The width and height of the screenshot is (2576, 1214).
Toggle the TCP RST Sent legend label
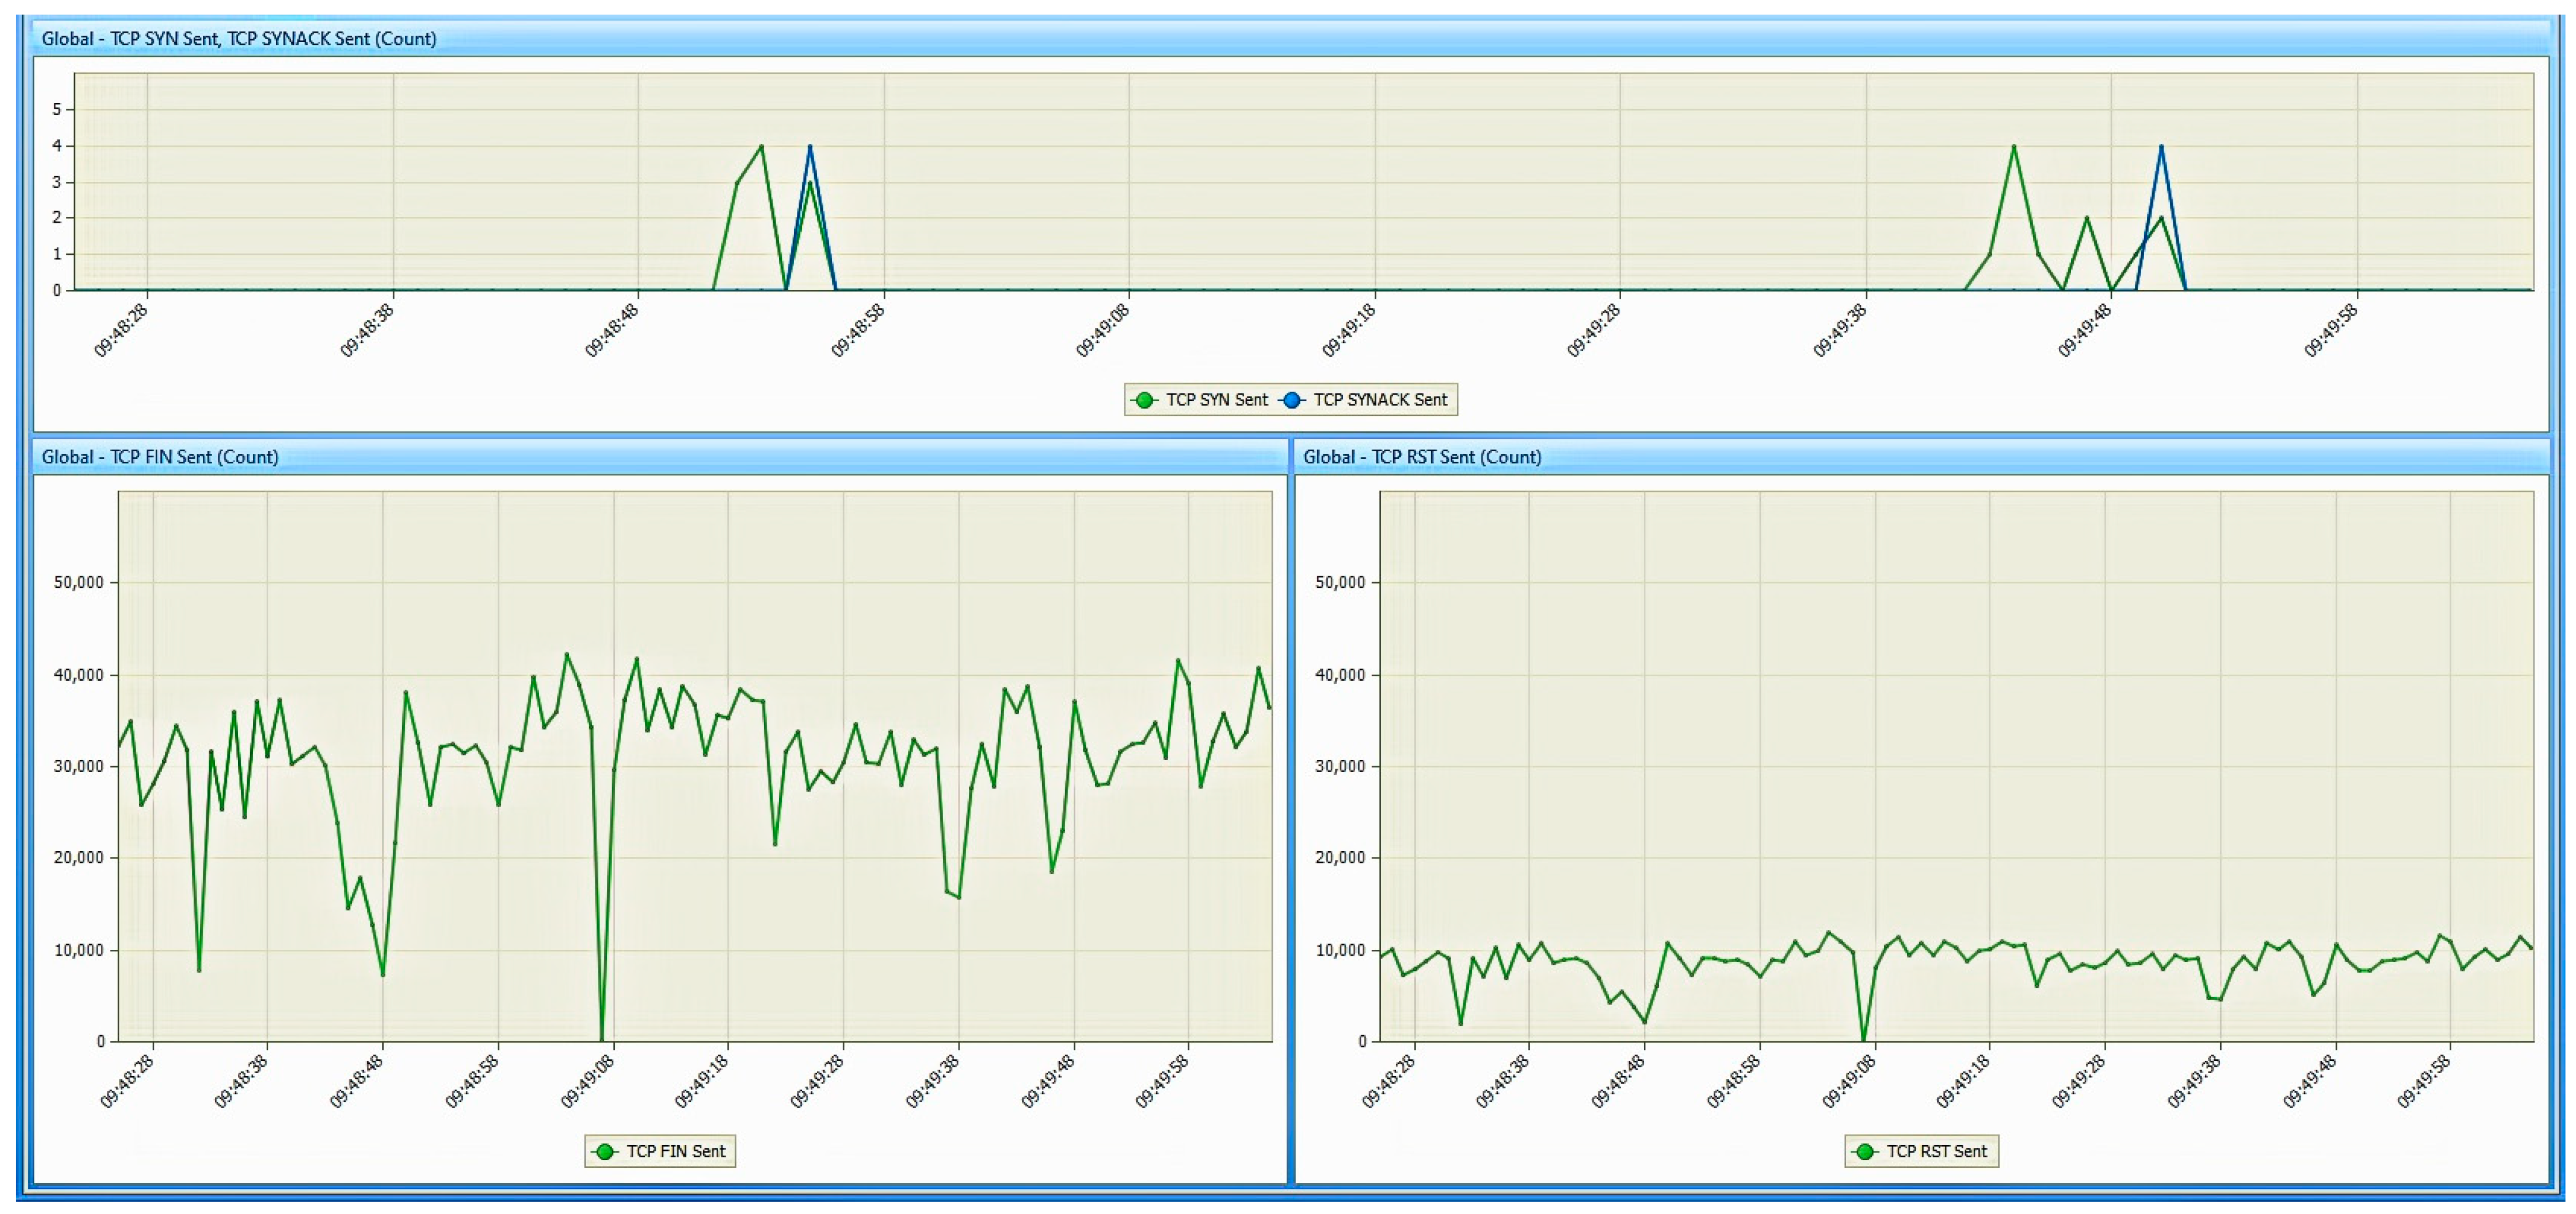[1936, 1152]
